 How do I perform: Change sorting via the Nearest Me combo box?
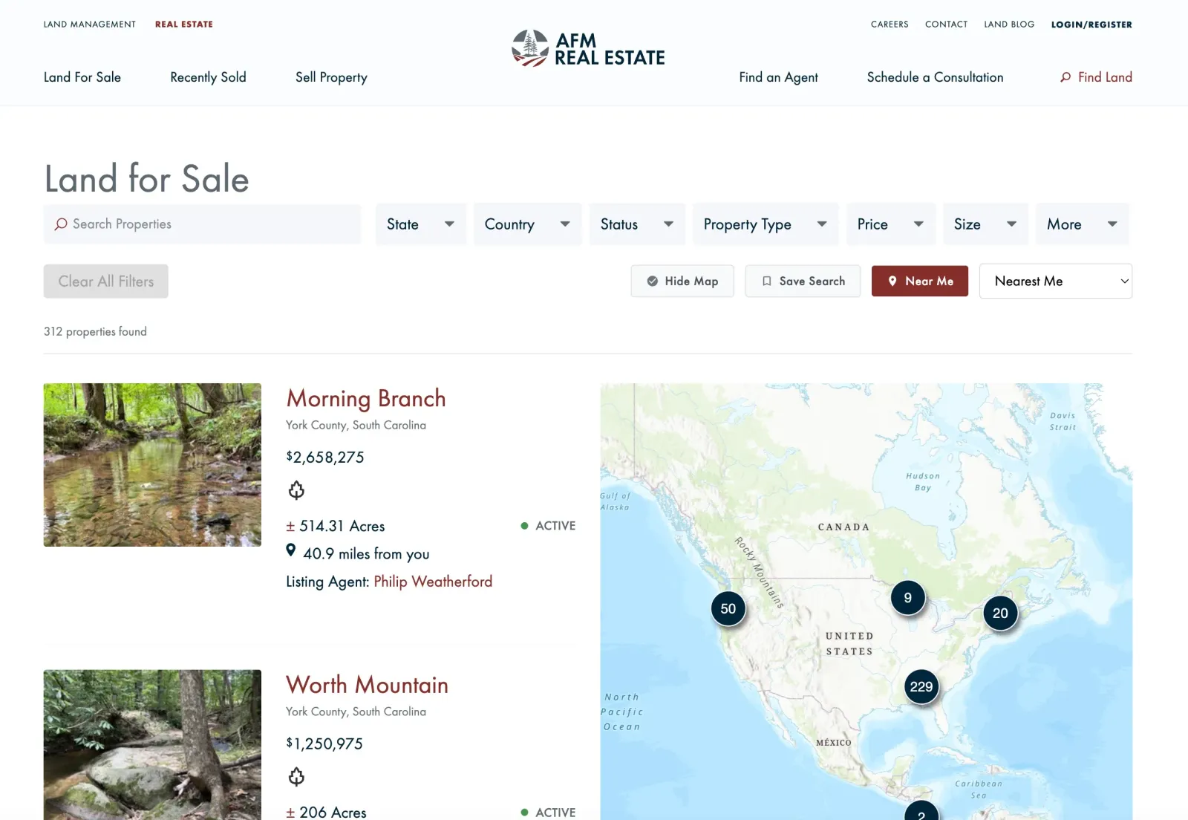click(1055, 281)
